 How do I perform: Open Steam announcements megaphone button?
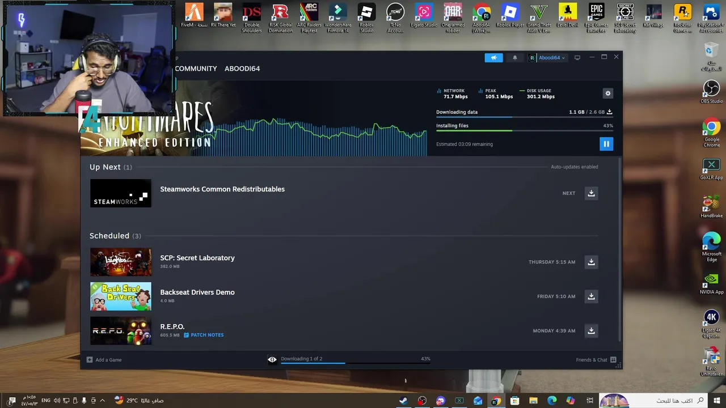point(493,57)
